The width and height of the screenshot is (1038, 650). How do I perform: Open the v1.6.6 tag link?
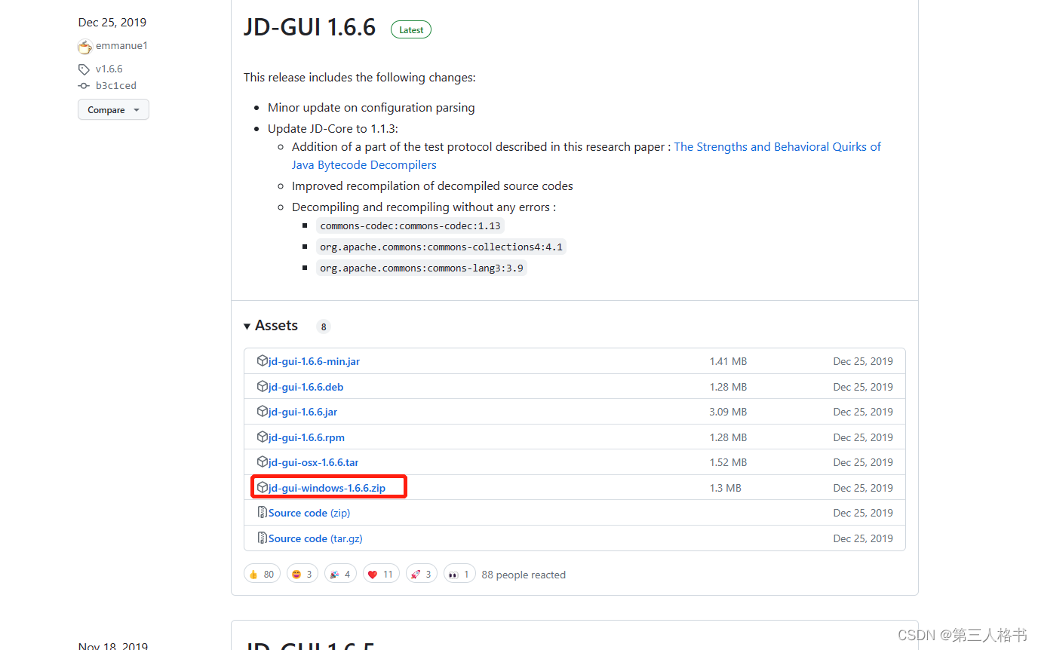click(x=109, y=69)
